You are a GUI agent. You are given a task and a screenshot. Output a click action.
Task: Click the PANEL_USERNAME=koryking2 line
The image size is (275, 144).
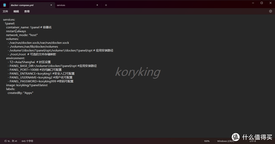40,78
